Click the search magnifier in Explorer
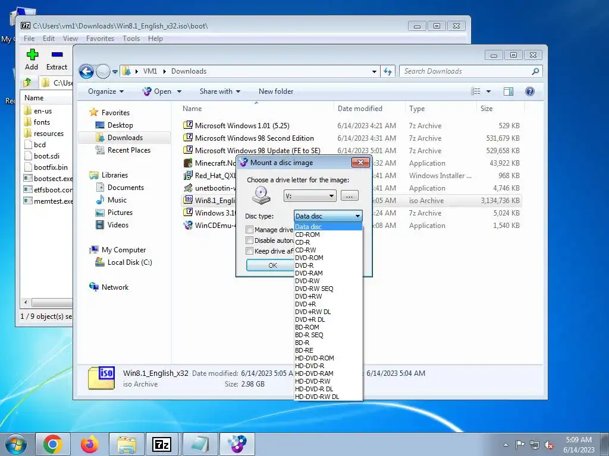Screen dimensions: 609x456 pyautogui.click(x=535, y=71)
